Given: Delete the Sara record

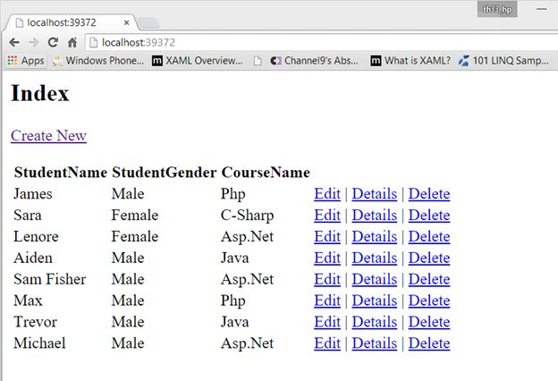Looking at the screenshot, I should coord(429,216).
